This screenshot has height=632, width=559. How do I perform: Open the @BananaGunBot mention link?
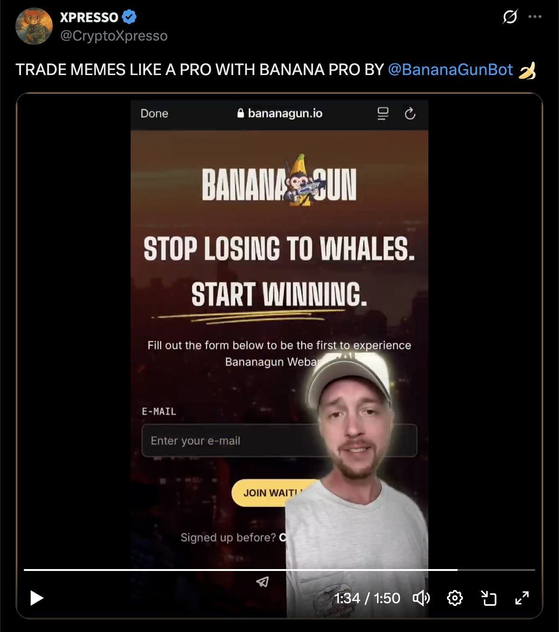450,69
